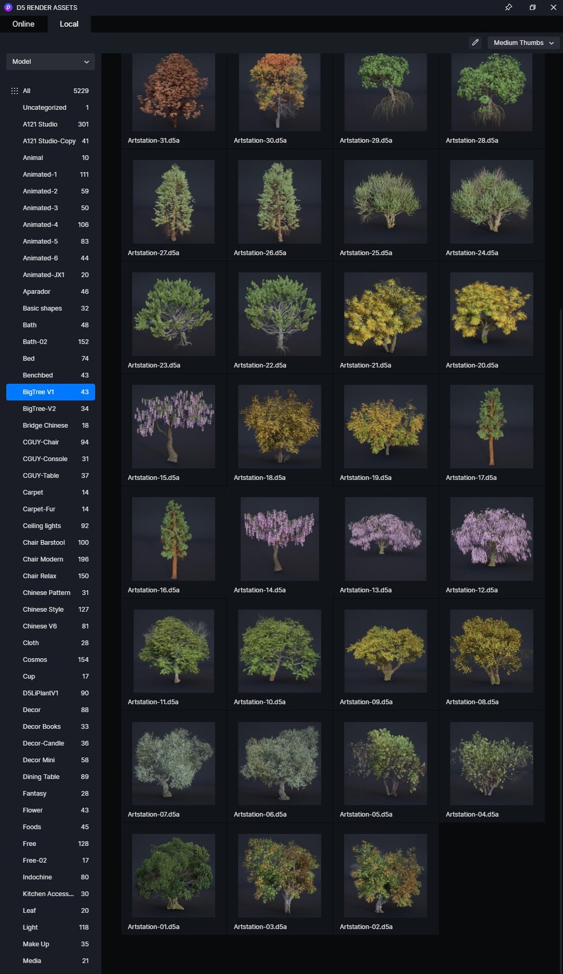Screen dimensions: 563x974
Task: Select the Basic shapes category
Action: coord(50,308)
